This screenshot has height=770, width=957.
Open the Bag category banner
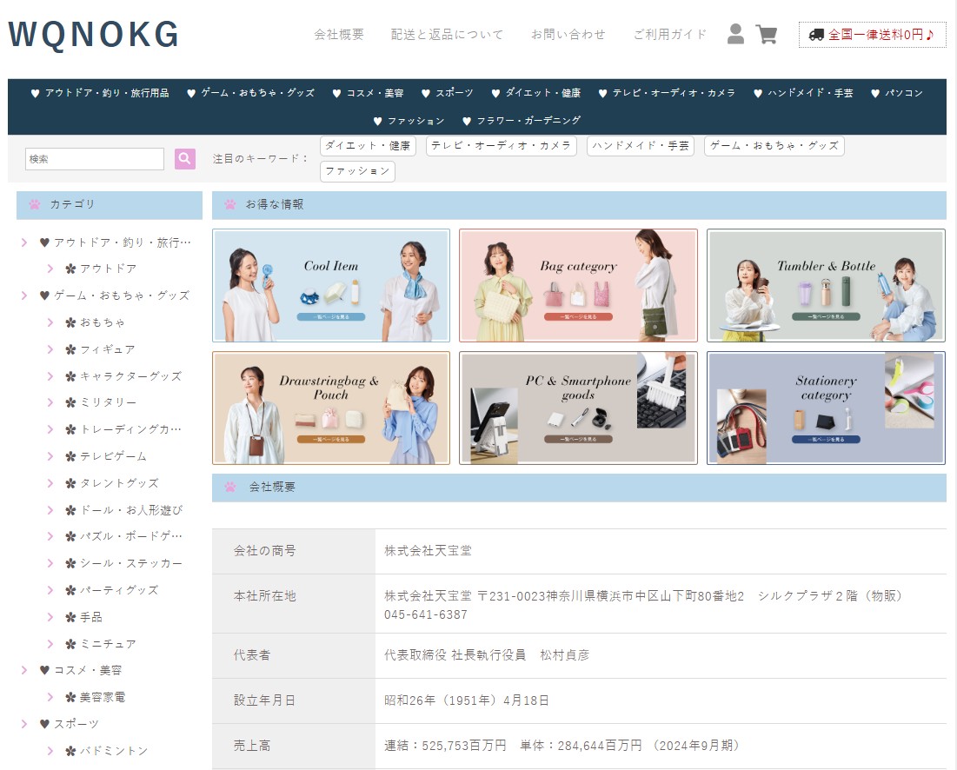[578, 286]
